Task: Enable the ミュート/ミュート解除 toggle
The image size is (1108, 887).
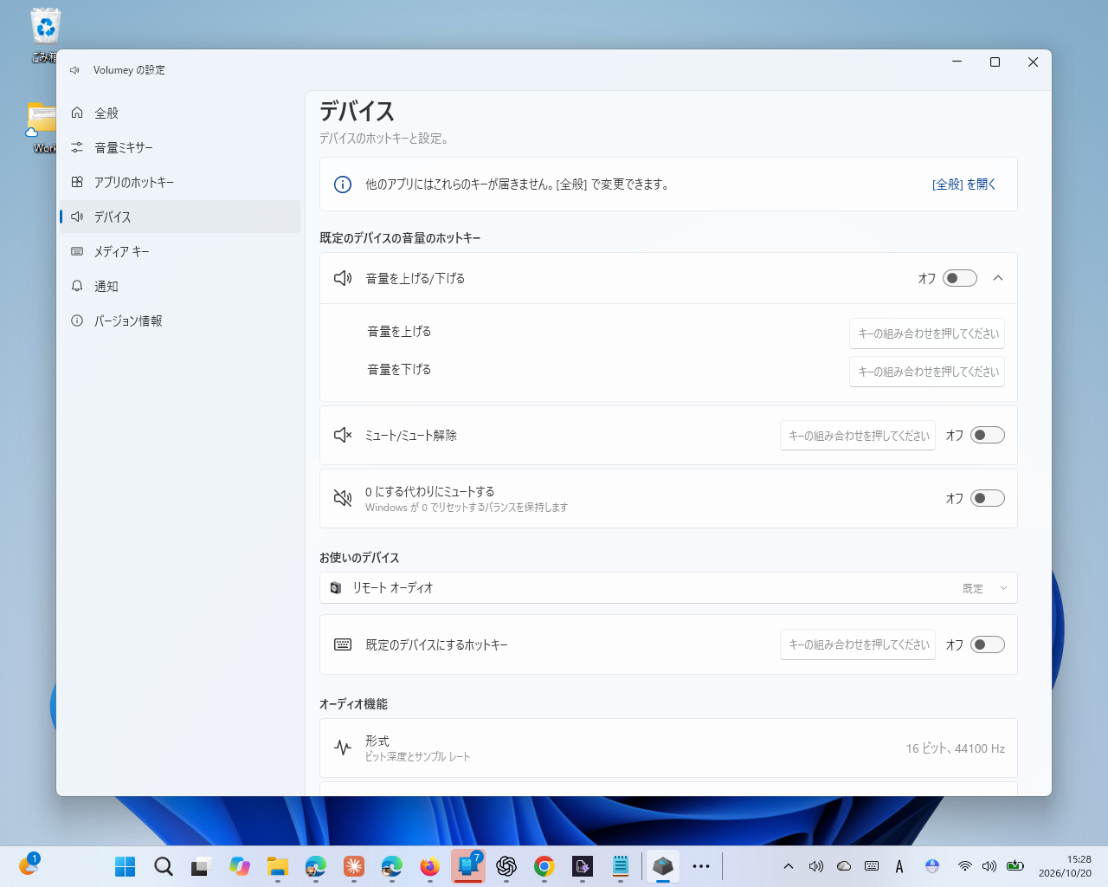Action: coord(988,435)
